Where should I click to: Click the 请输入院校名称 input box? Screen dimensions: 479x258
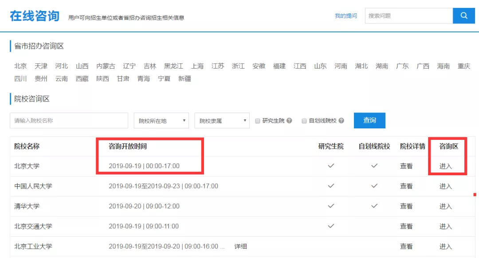pos(69,120)
